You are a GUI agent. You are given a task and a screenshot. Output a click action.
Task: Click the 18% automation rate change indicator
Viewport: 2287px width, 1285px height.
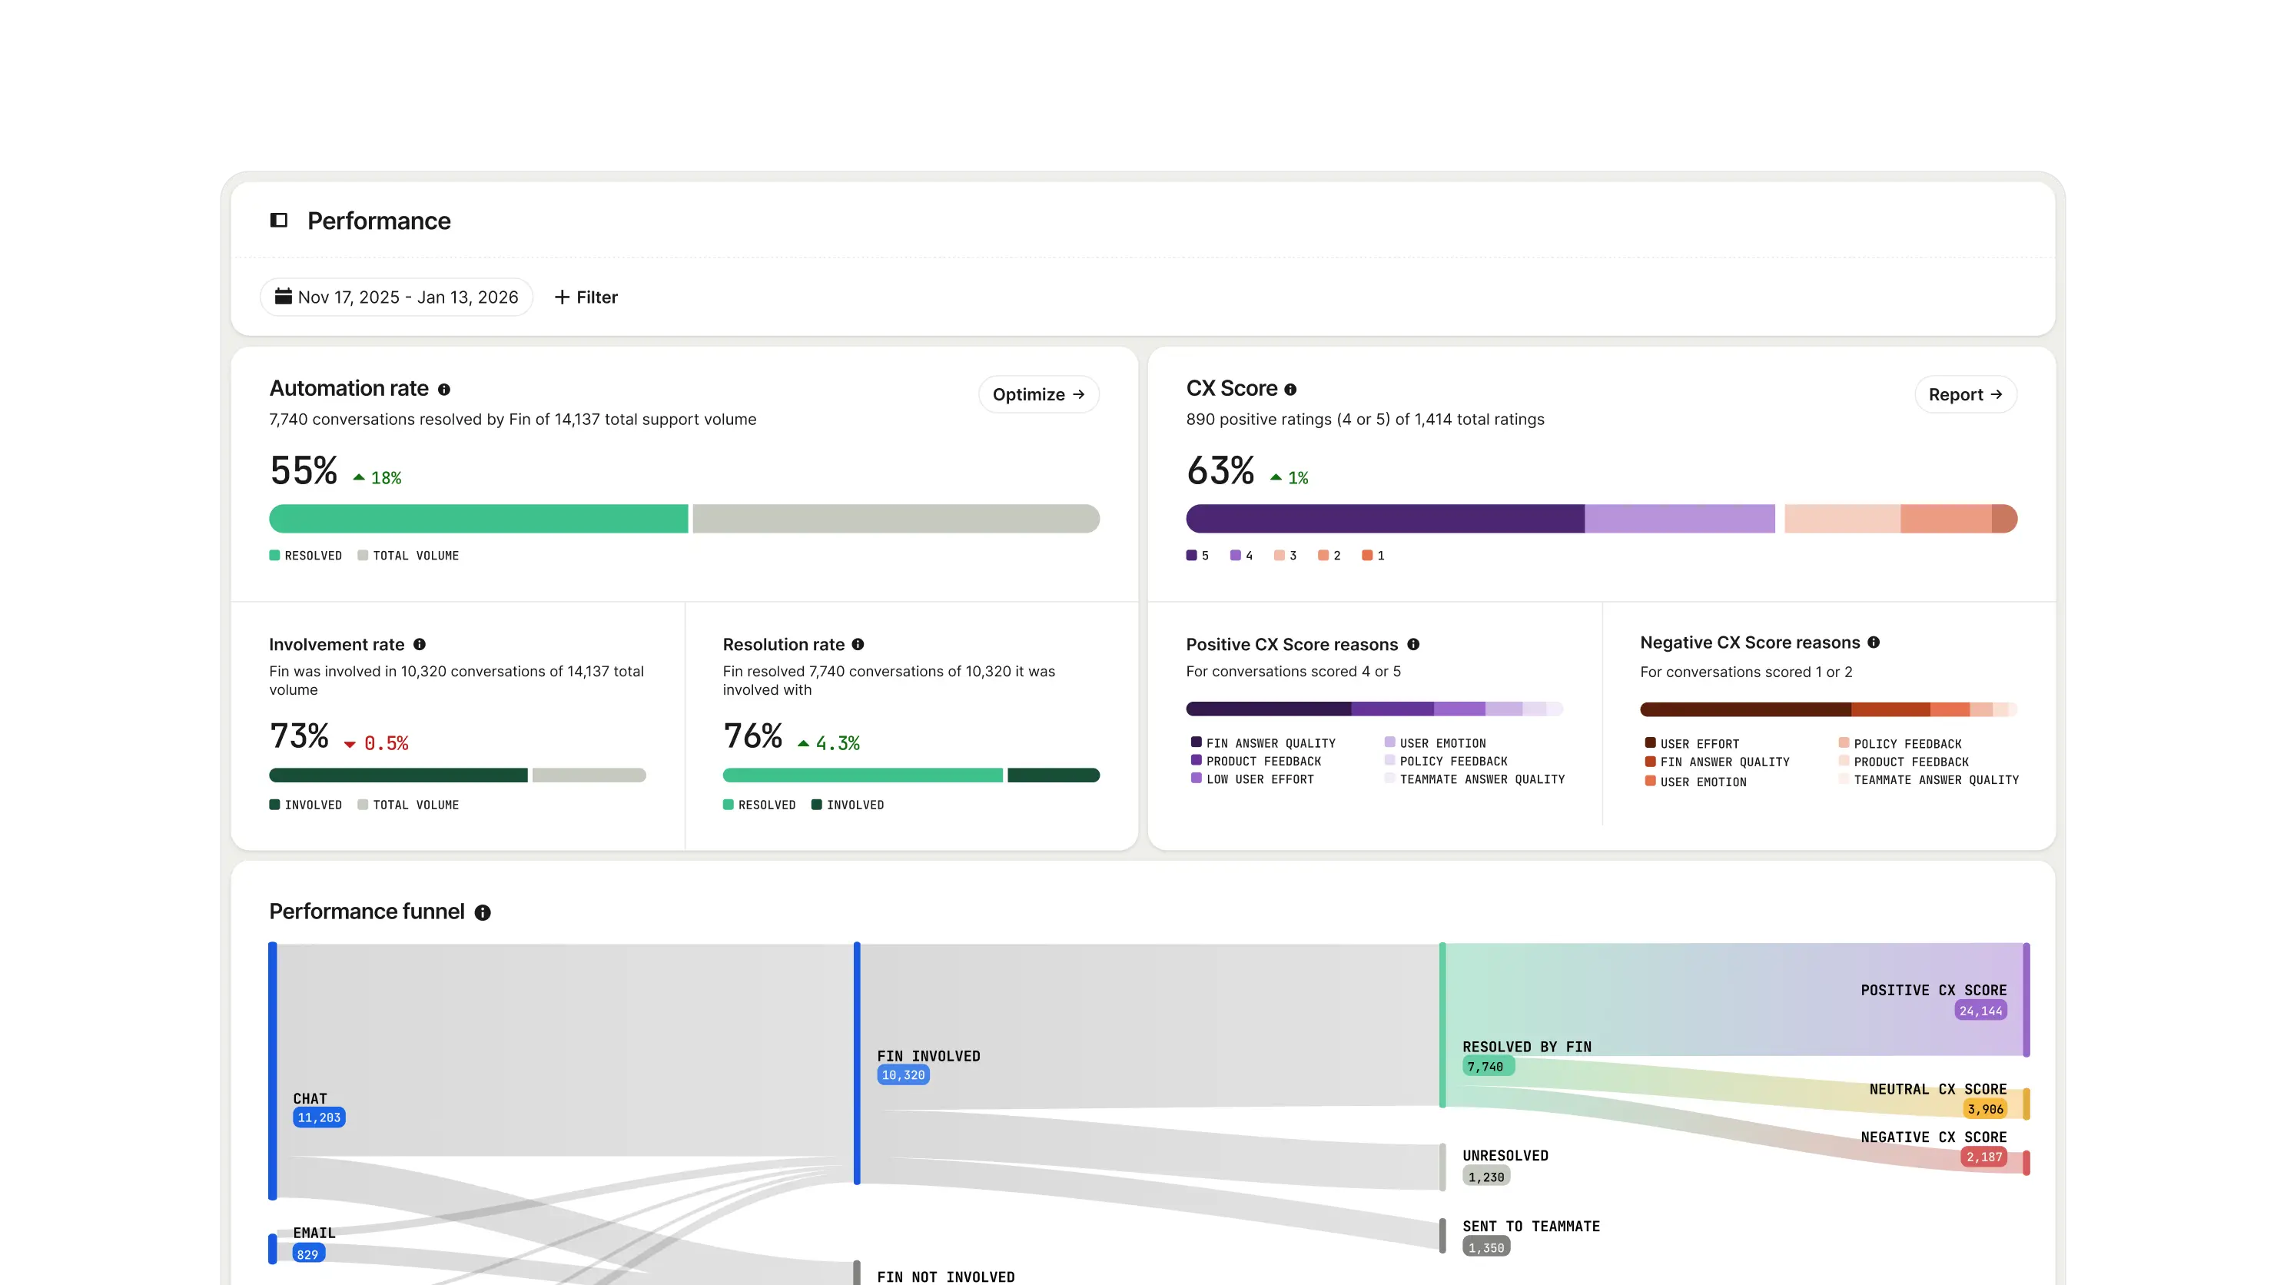pos(377,478)
